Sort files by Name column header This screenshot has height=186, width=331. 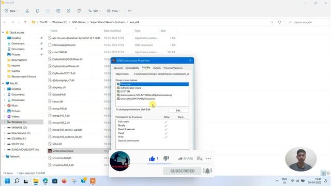(54, 31)
